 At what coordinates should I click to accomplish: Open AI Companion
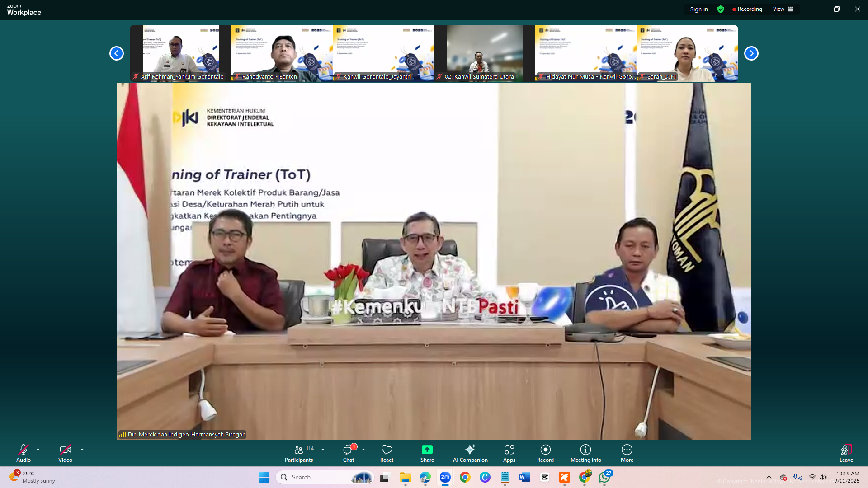[470, 453]
